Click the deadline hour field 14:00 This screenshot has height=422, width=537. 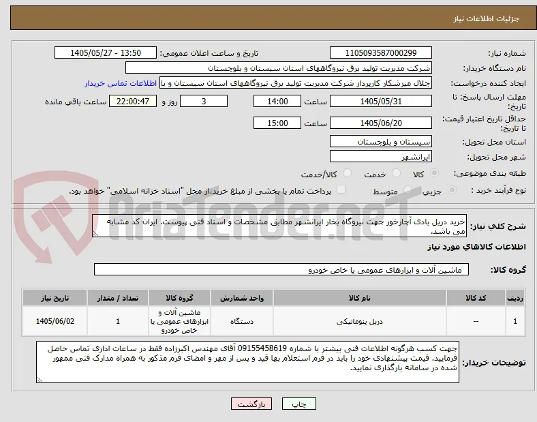tap(277, 101)
